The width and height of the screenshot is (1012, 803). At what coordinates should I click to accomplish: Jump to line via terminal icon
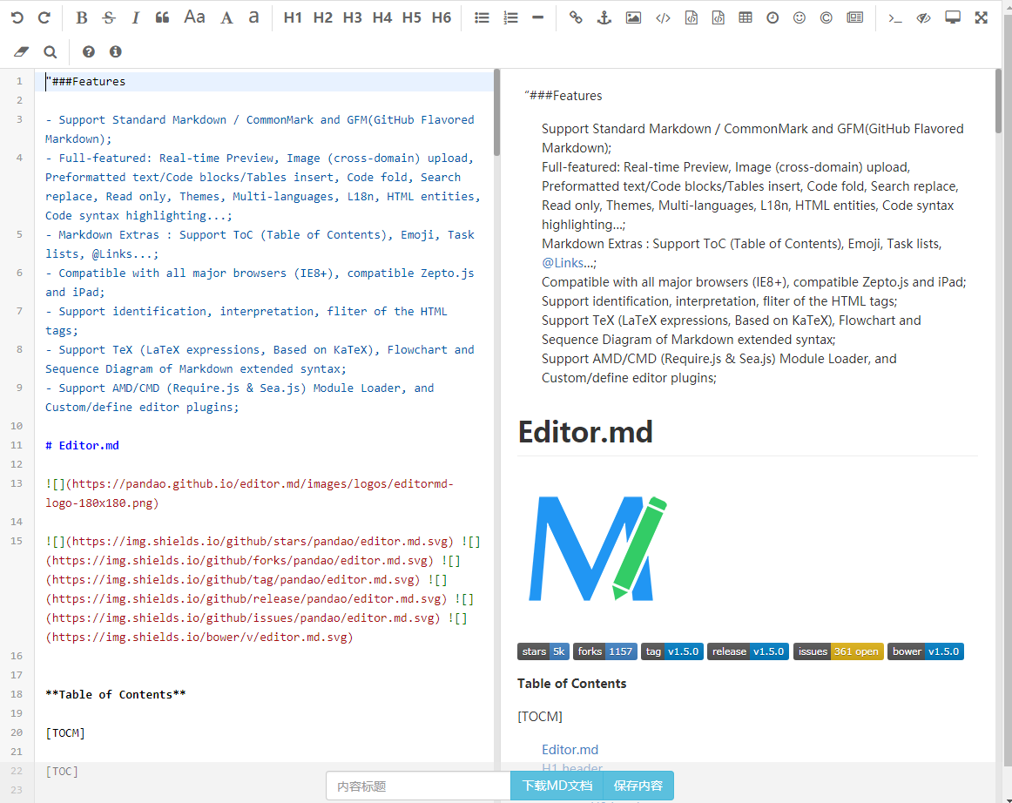[x=894, y=17]
